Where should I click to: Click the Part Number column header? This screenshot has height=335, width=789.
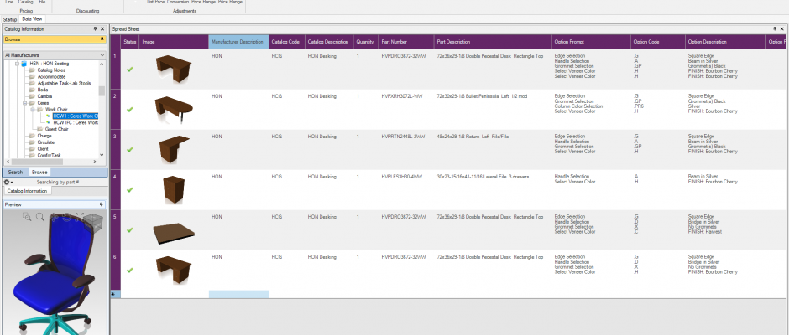tap(405, 42)
